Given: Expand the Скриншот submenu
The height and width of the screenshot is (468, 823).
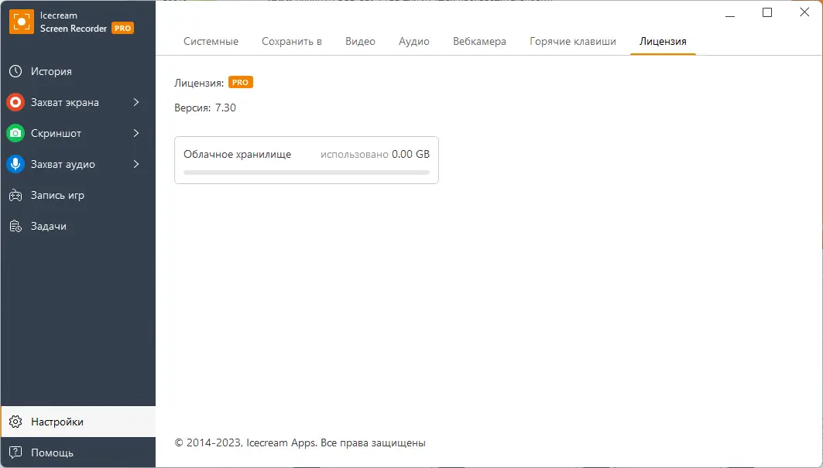Looking at the screenshot, I should (137, 133).
